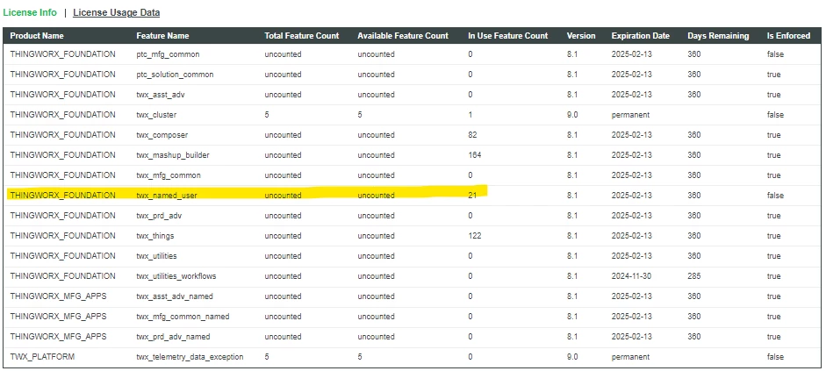Select the ptc_mfg_common feature cell

(168, 54)
